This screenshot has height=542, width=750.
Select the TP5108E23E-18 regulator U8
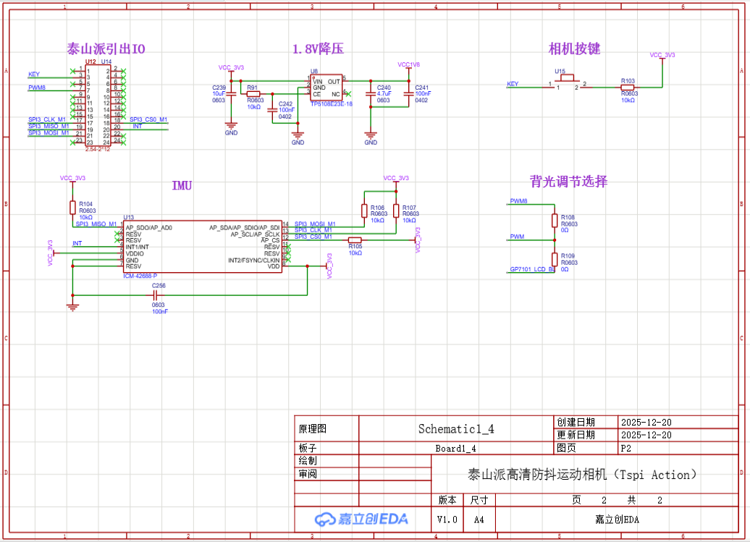326,88
